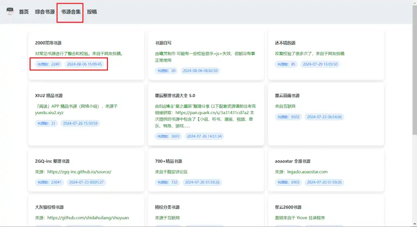Click the 2024-07-26 15:50:59 date badge
This screenshot has width=417, height=227.
coord(80,123)
